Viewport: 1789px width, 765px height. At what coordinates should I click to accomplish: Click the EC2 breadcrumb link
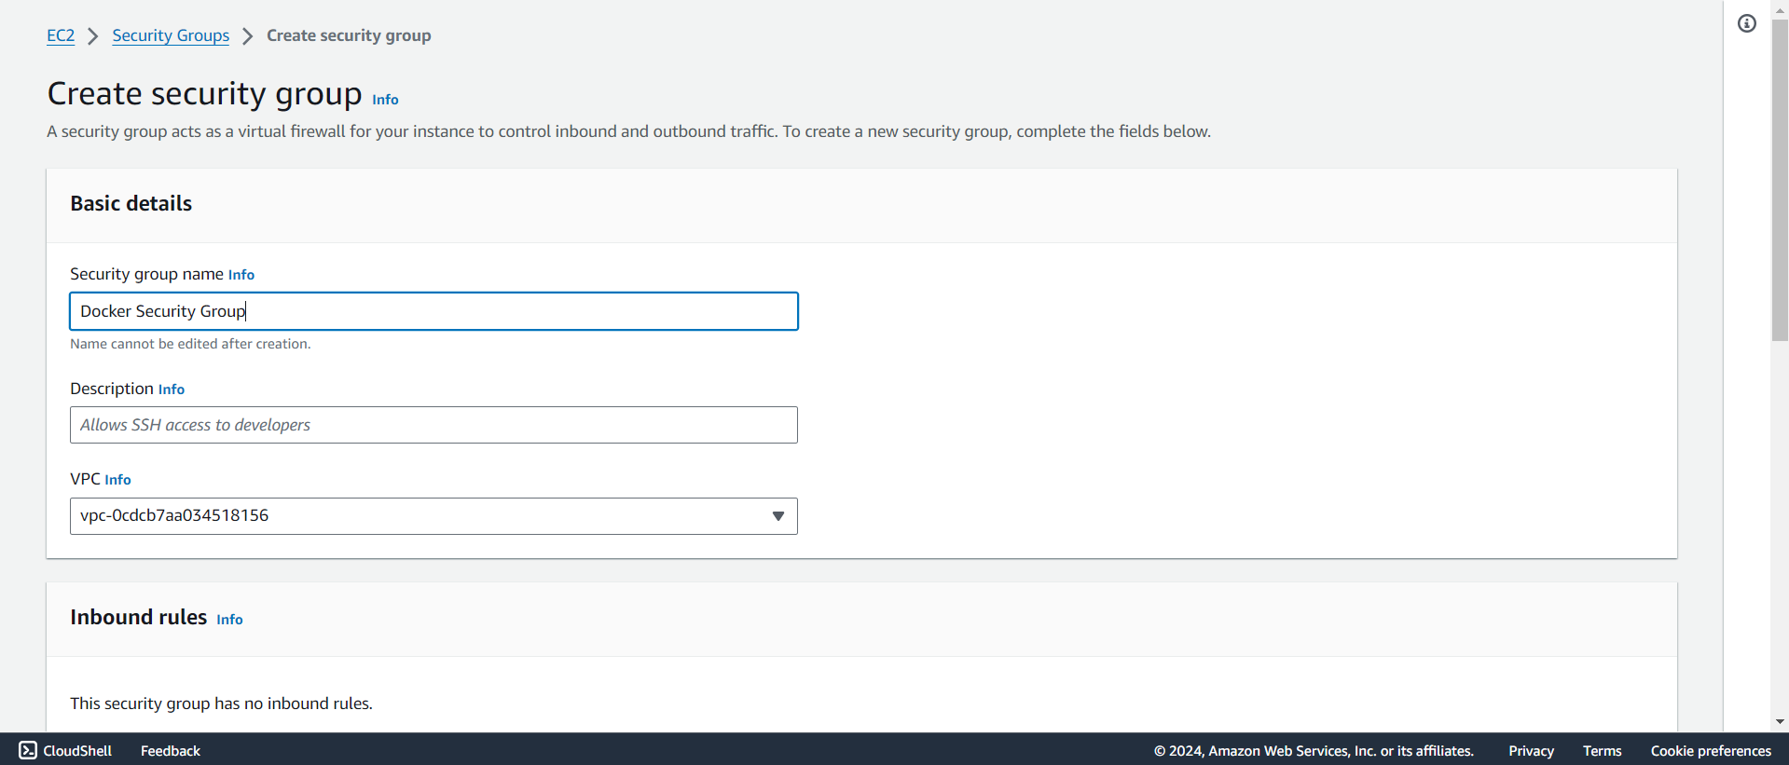pyautogui.click(x=61, y=35)
